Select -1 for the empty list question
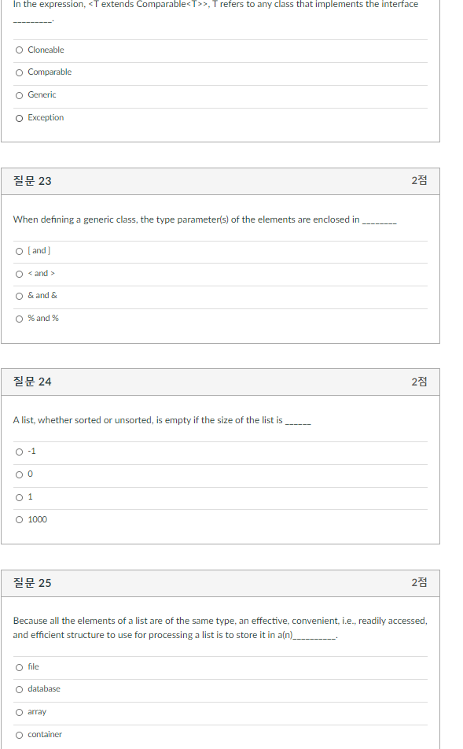463x749 pixels. 19,451
